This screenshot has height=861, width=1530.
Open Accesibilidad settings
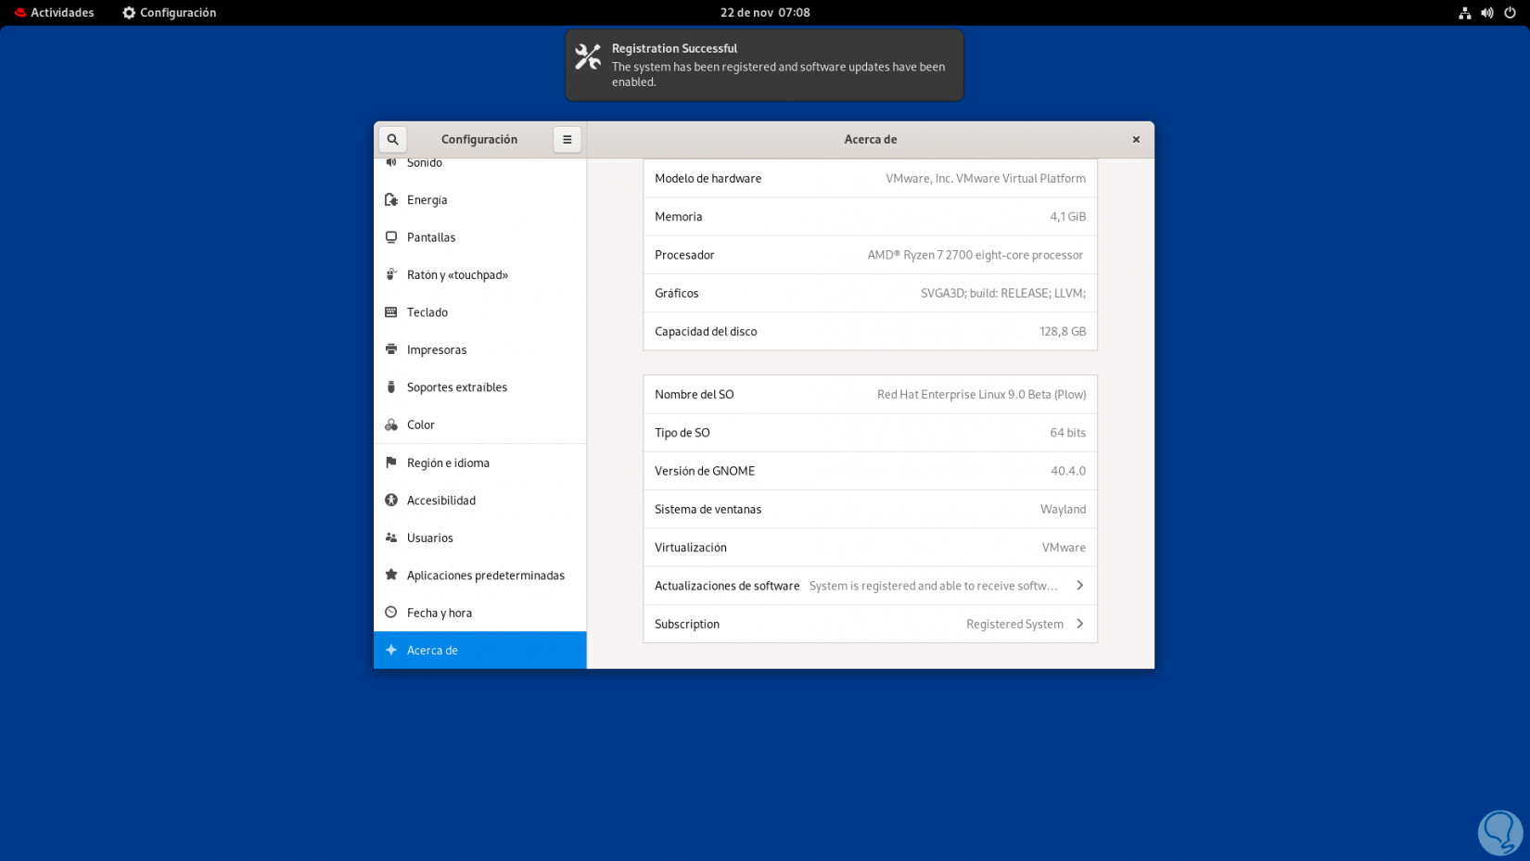480,500
